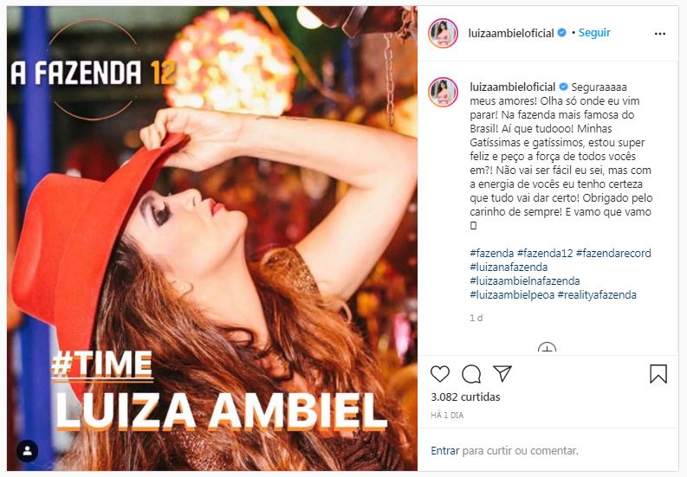Open luizaambieloficial username in the caption
This screenshot has width=687, height=477.
point(512,87)
